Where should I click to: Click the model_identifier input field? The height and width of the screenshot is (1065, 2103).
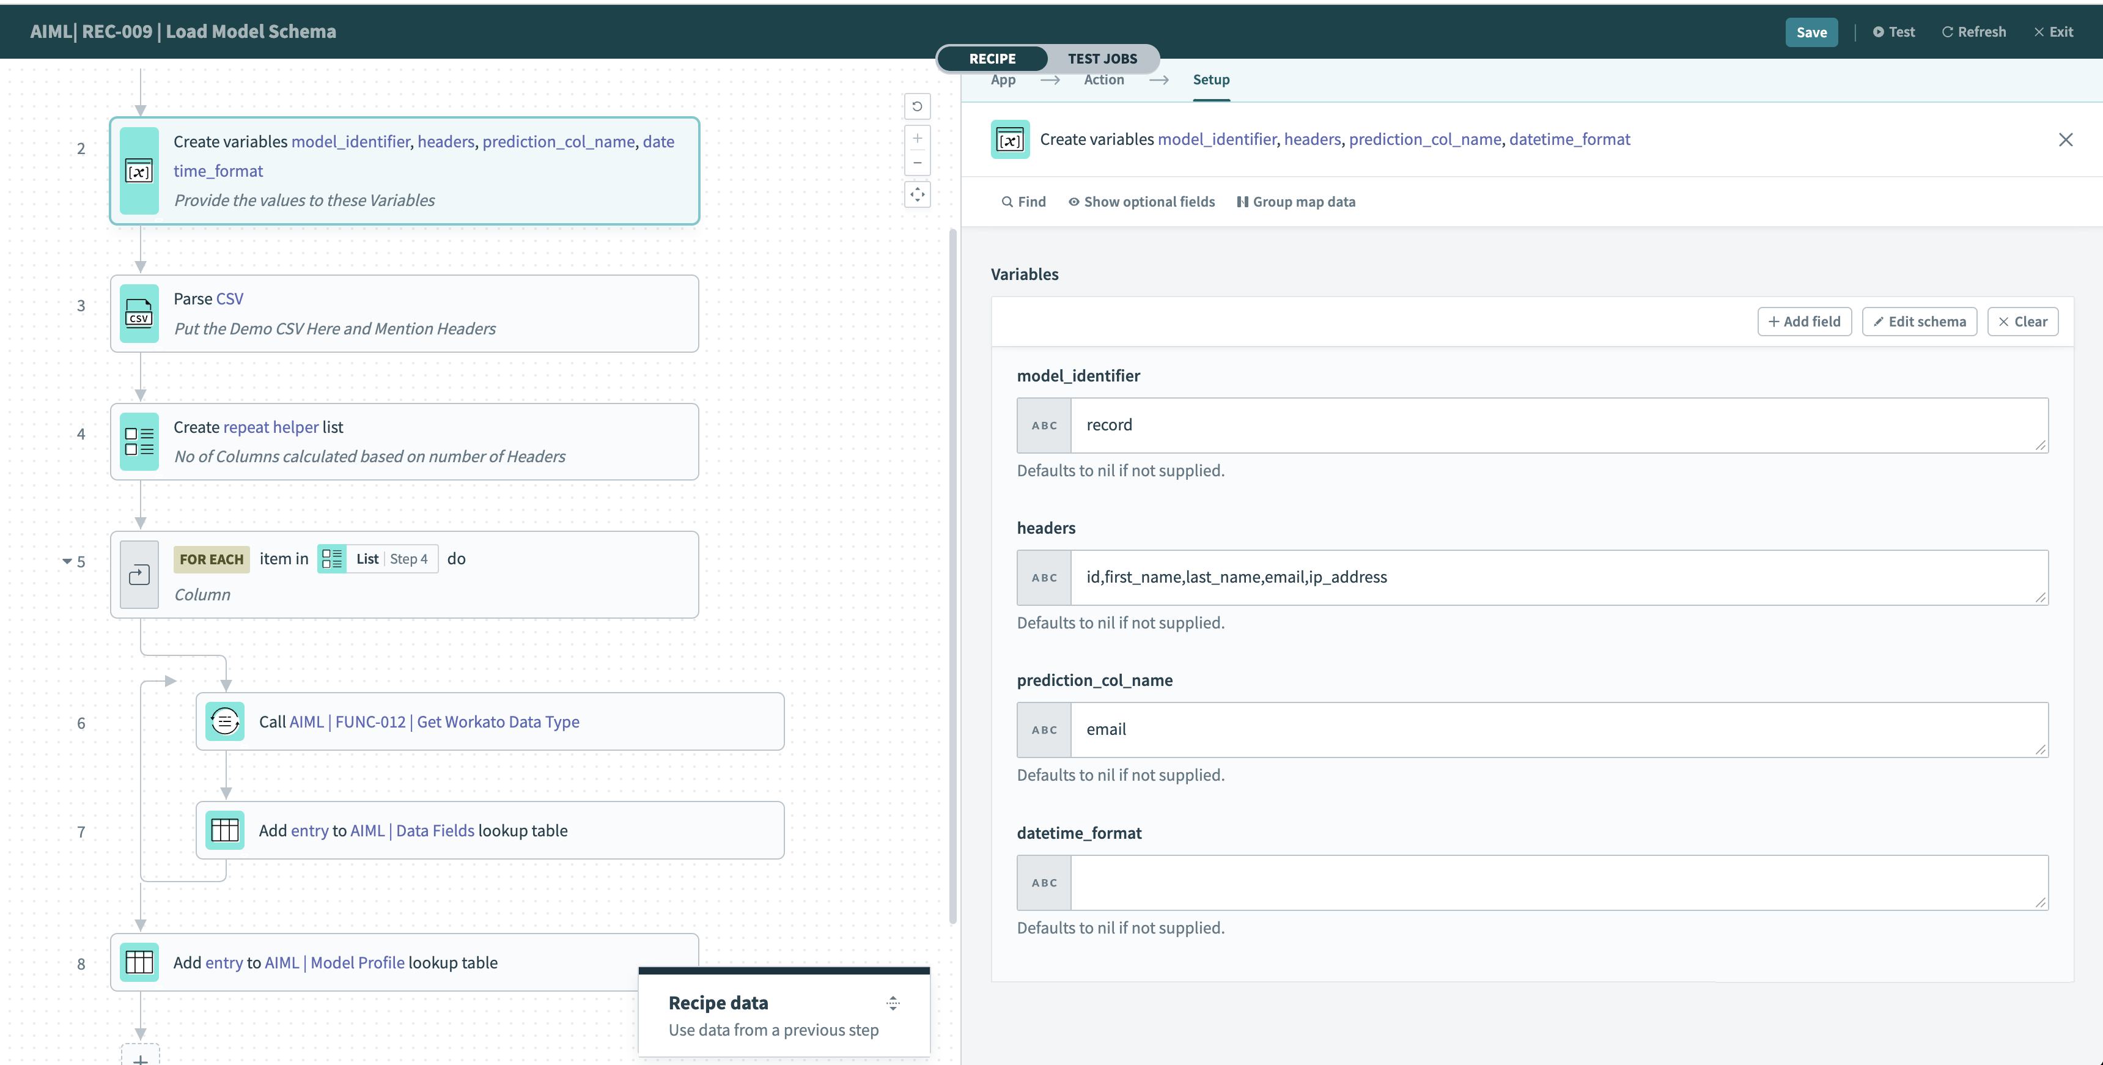(1560, 426)
